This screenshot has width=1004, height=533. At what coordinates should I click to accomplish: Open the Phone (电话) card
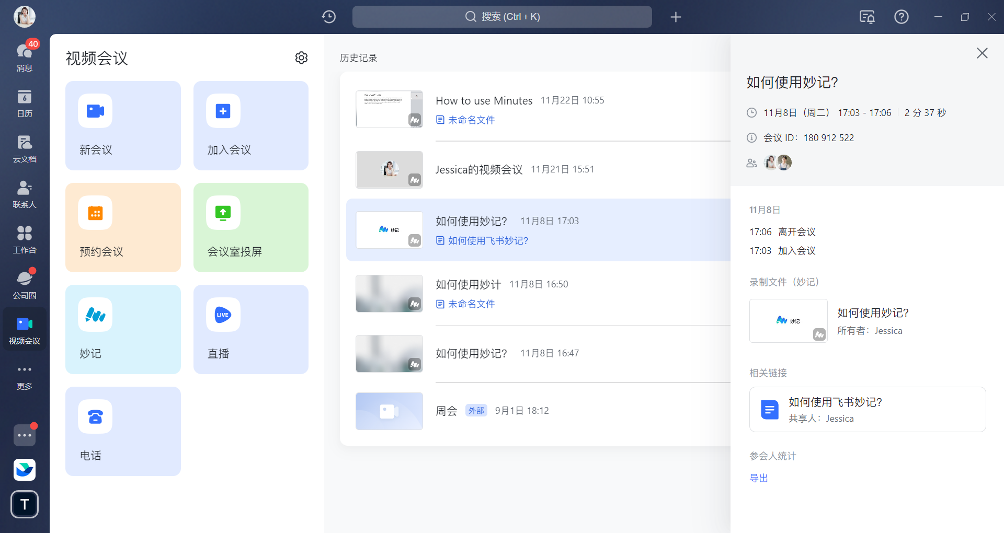(123, 431)
